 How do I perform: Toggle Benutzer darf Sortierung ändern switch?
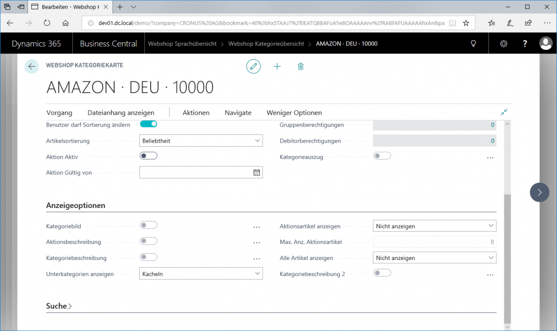click(149, 124)
